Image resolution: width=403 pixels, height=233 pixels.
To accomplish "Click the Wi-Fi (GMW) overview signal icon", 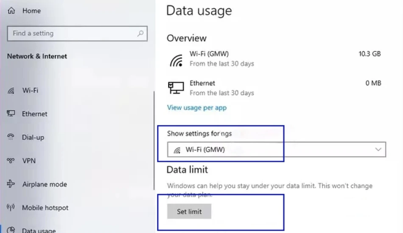I will (176, 60).
